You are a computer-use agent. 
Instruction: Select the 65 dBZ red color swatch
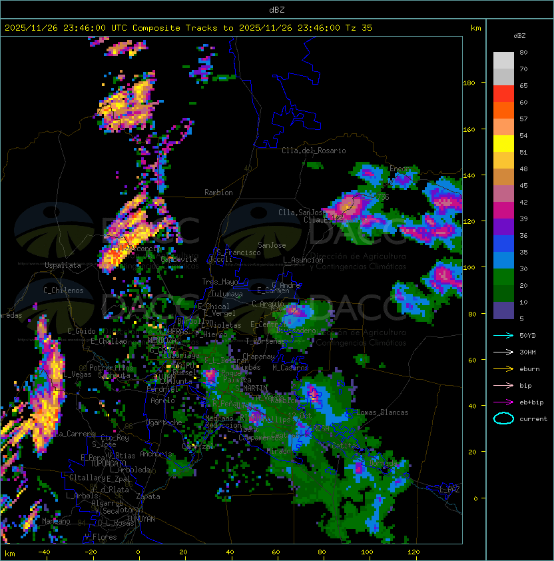coord(503,94)
